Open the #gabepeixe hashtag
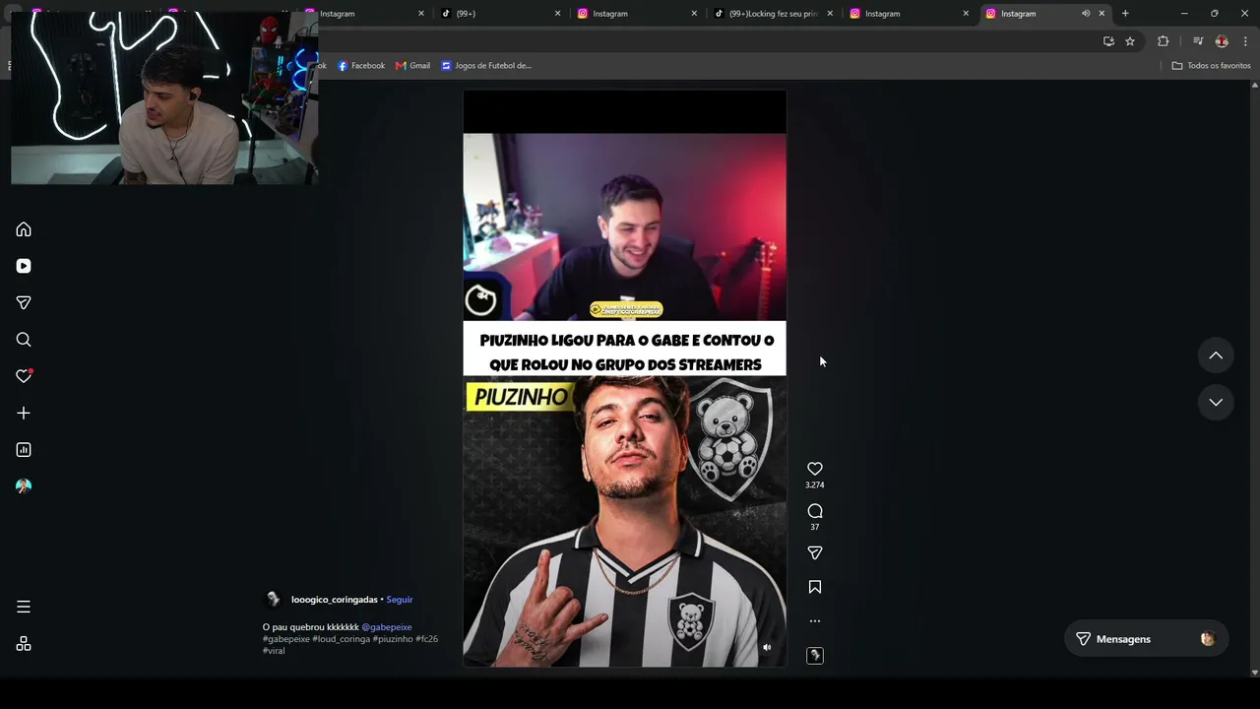 pyautogui.click(x=285, y=639)
